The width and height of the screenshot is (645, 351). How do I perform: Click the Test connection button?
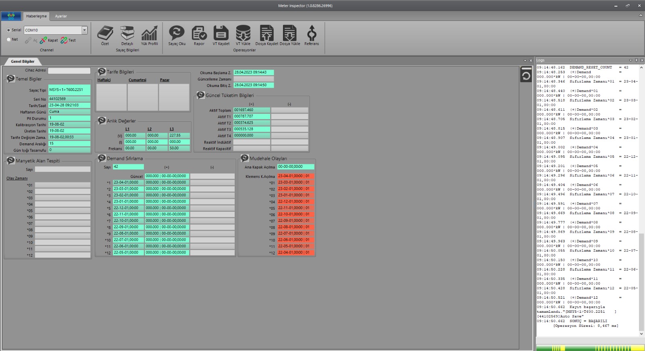69,40
